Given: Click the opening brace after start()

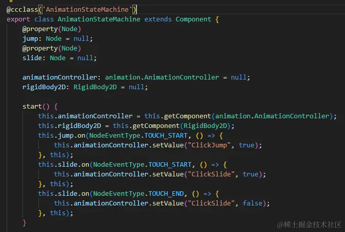Looking at the screenshot, I should pos(56,107).
